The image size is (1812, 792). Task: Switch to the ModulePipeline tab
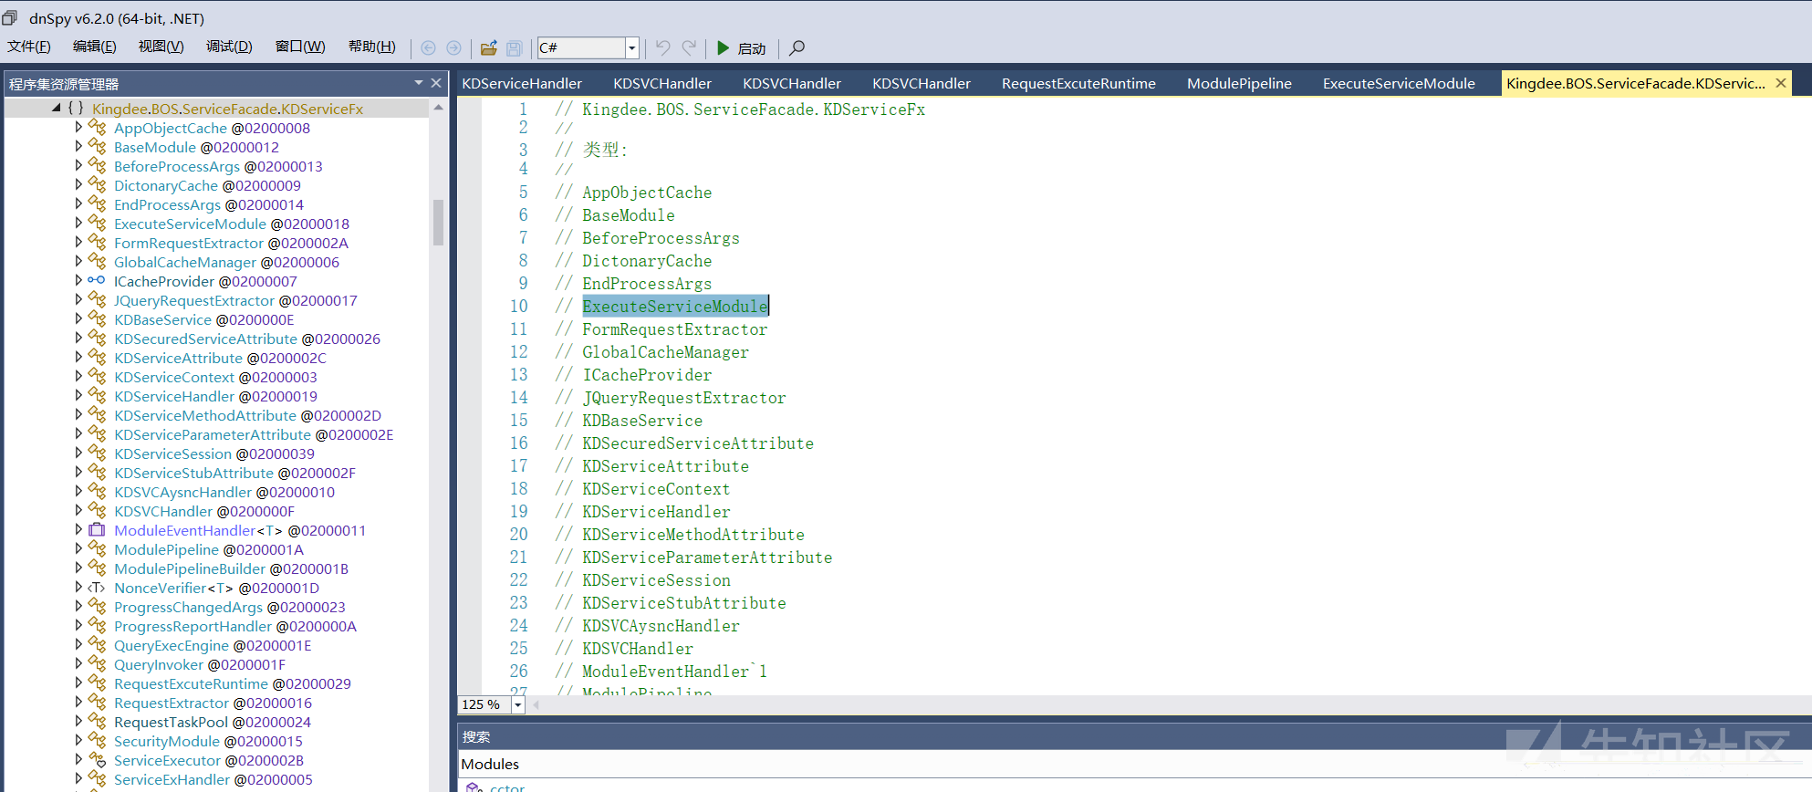point(1239,83)
